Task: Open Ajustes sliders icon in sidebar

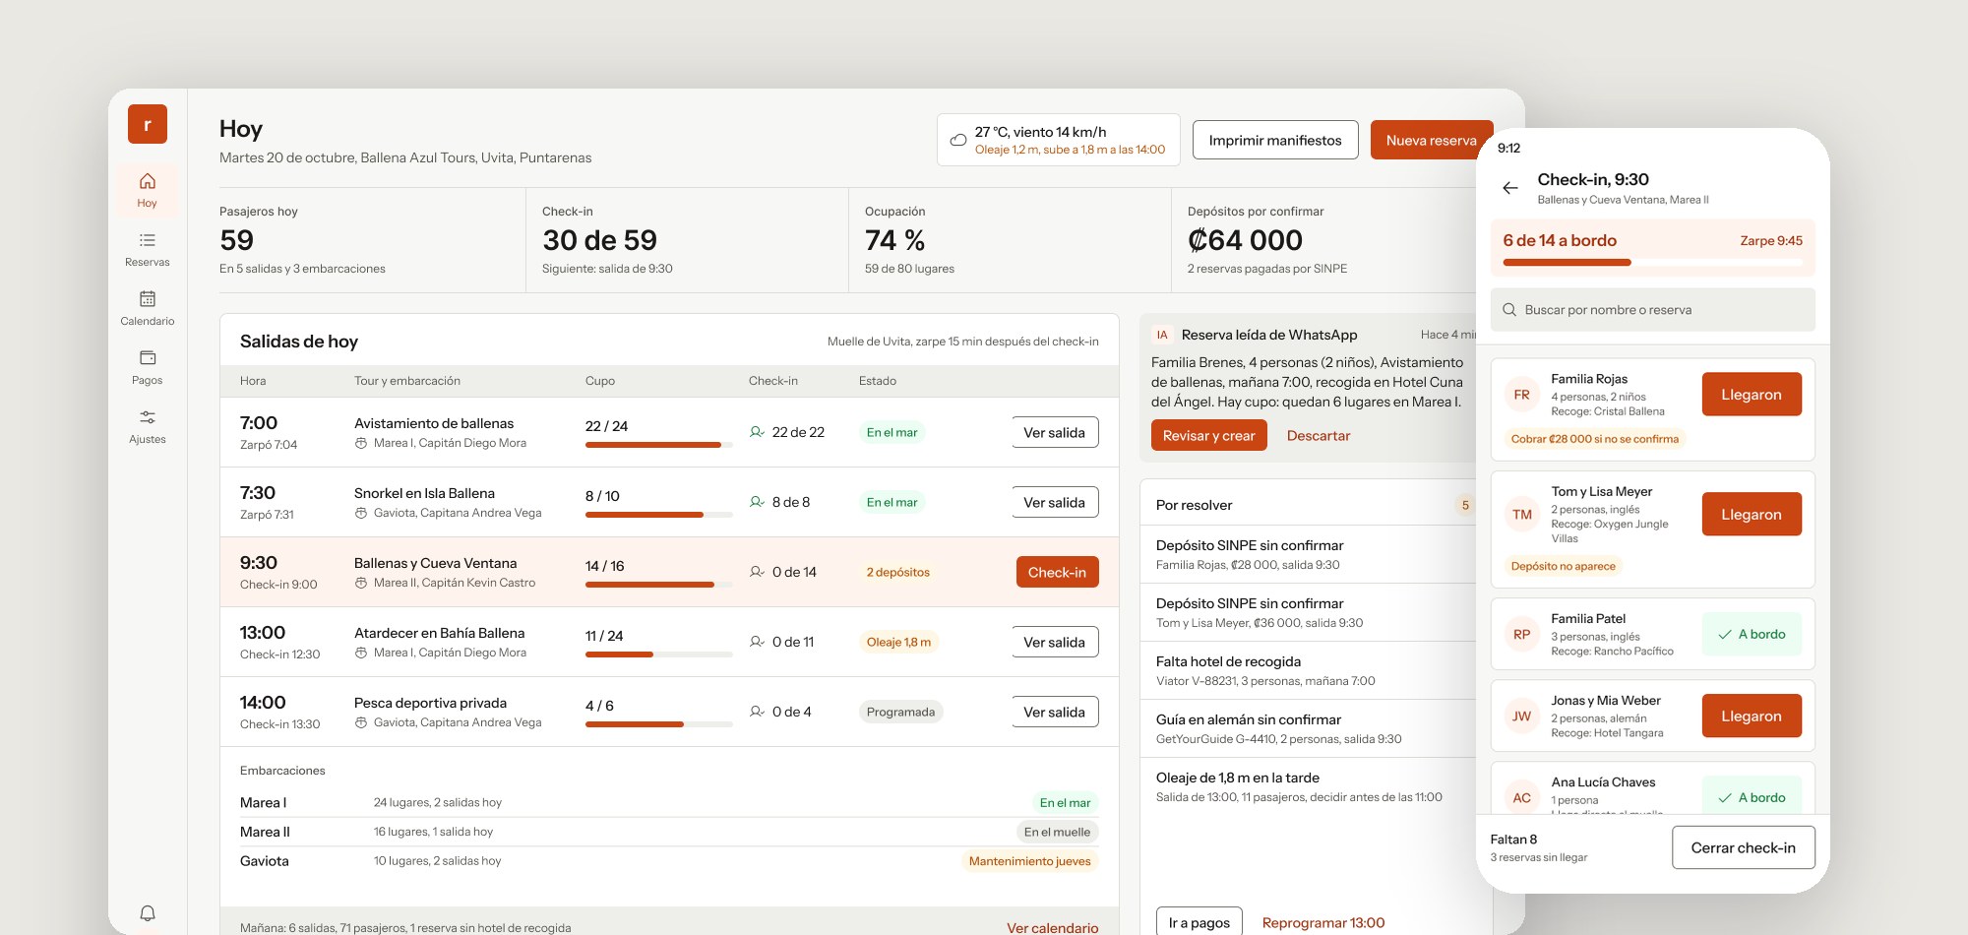Action: (148, 417)
